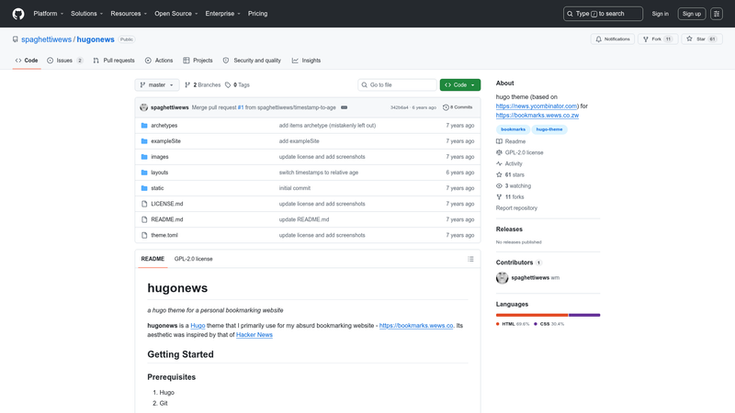
Task: Click the images folder icon
Action: (144, 157)
